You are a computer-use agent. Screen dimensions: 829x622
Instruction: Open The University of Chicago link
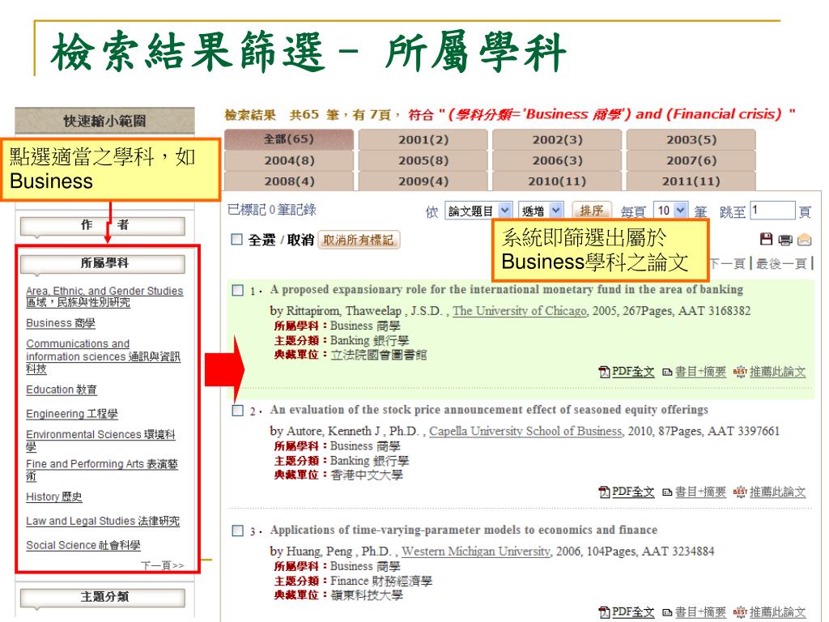point(520,311)
